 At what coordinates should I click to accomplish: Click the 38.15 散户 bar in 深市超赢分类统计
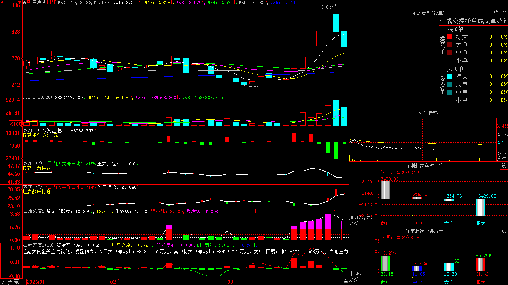coord(385,263)
